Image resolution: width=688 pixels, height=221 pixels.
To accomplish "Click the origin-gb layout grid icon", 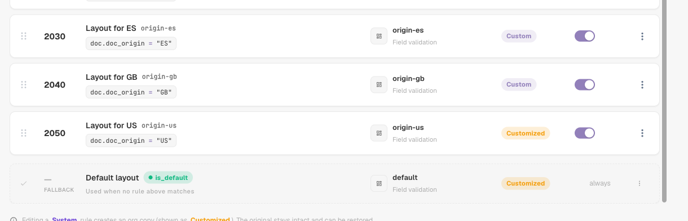I will (x=379, y=84).
